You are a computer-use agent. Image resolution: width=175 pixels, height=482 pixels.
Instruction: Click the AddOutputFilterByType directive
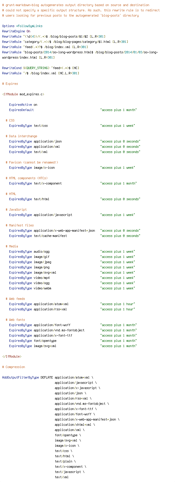20,377
